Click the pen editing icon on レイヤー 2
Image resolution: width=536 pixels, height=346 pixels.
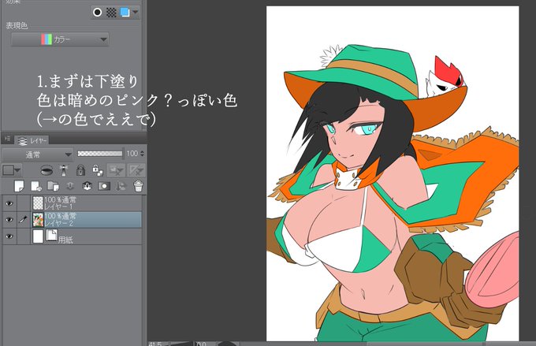pyautogui.click(x=23, y=220)
